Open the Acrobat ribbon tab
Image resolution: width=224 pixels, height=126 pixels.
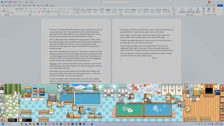tap(52, 6)
